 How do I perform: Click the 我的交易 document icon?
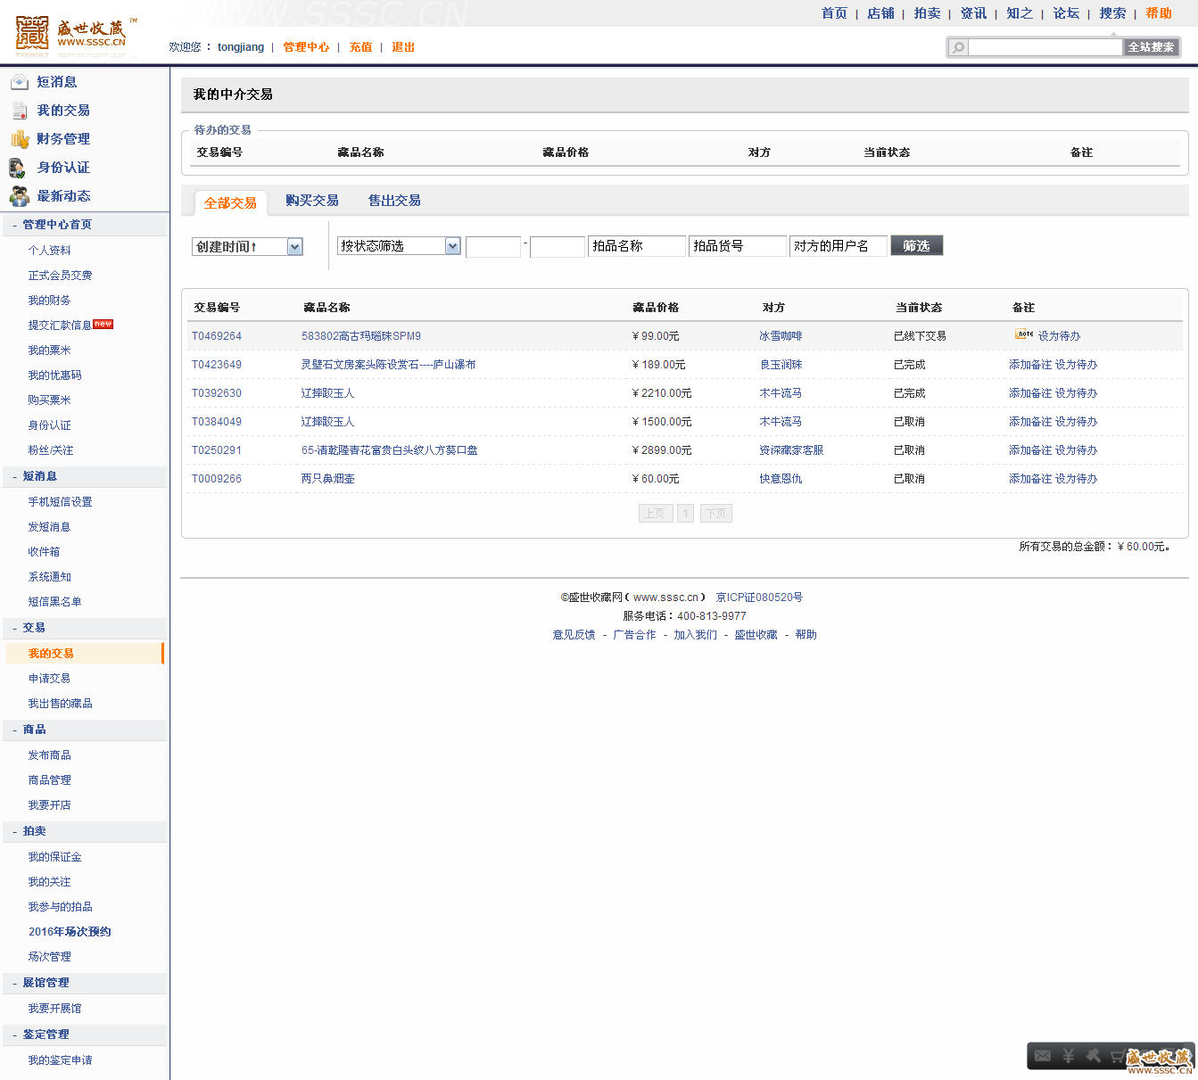(19, 111)
